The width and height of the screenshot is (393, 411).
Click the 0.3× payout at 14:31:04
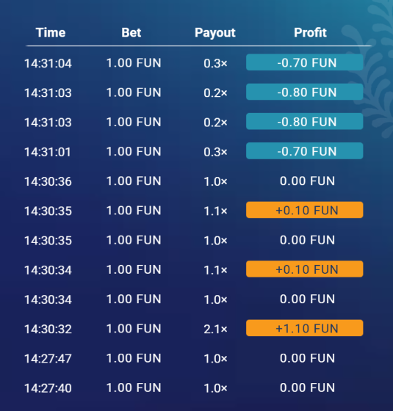pos(215,63)
